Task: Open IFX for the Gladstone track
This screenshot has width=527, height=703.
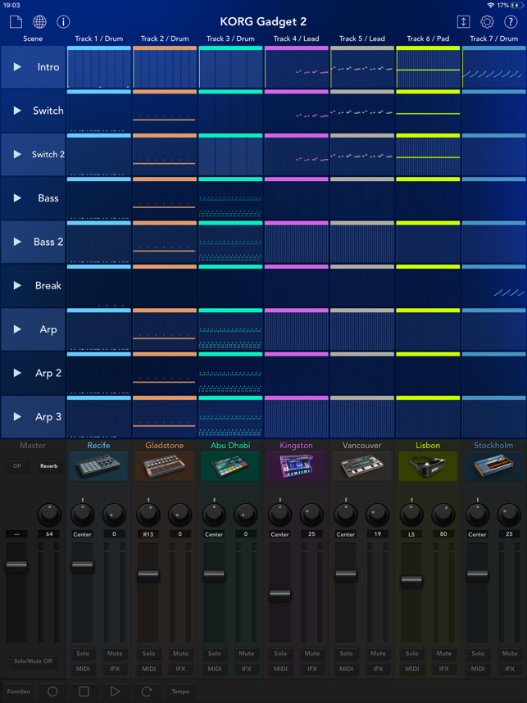Action: coord(180,669)
